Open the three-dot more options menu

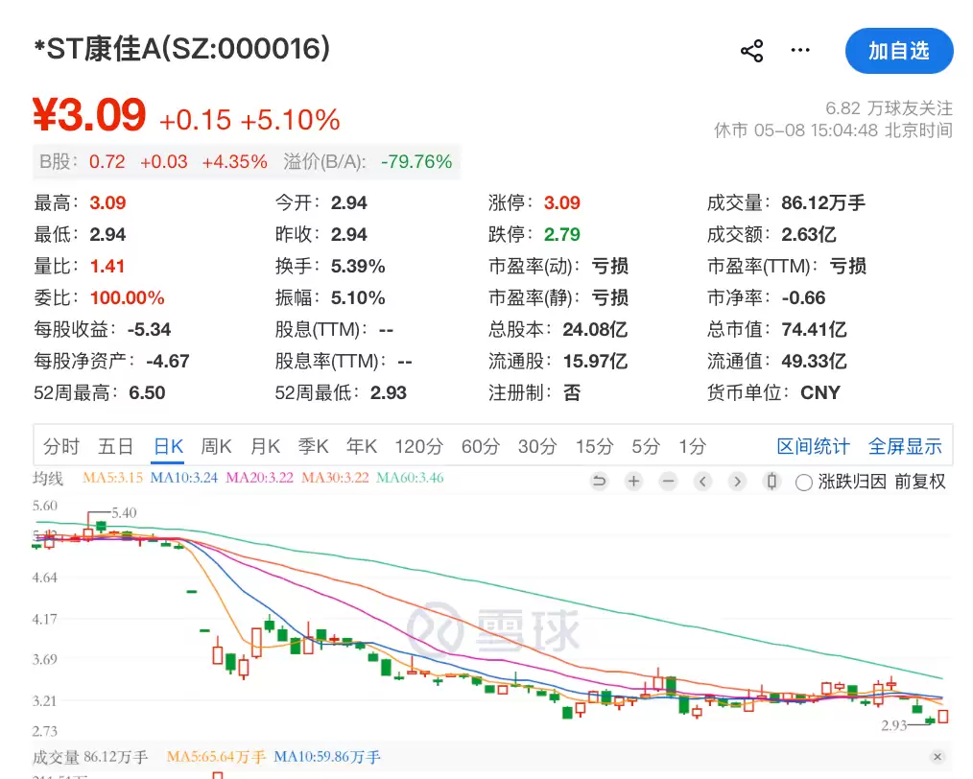click(x=800, y=50)
